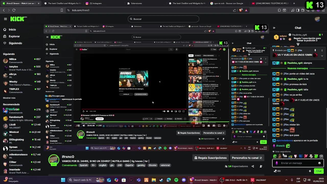Open the Brave playlist music note icon
This screenshot has height=184, width=327.
click(293, 10)
